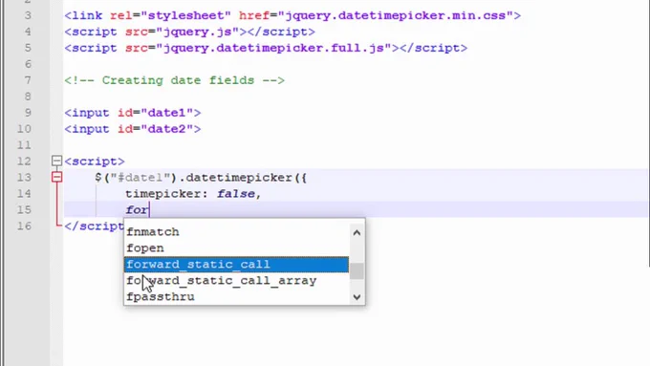The image size is (650, 366).
Task: Click line number 3 in the margin
Action: tap(28, 15)
